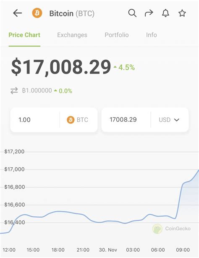Switch to the Portfolio tab
The height and width of the screenshot is (258, 199).
point(117,35)
